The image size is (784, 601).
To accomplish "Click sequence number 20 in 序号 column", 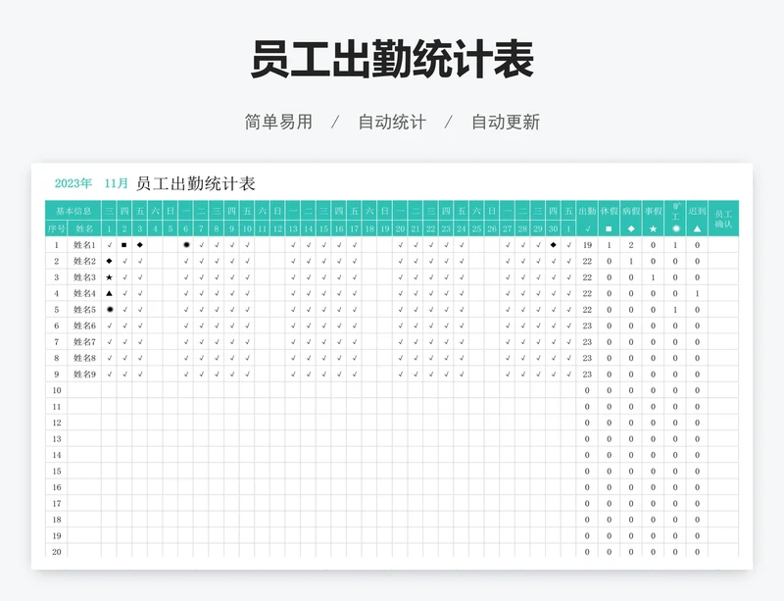I will [57, 552].
